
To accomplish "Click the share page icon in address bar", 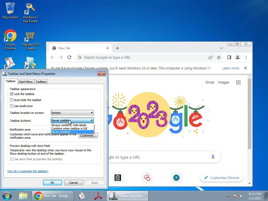I will click(x=210, y=57).
